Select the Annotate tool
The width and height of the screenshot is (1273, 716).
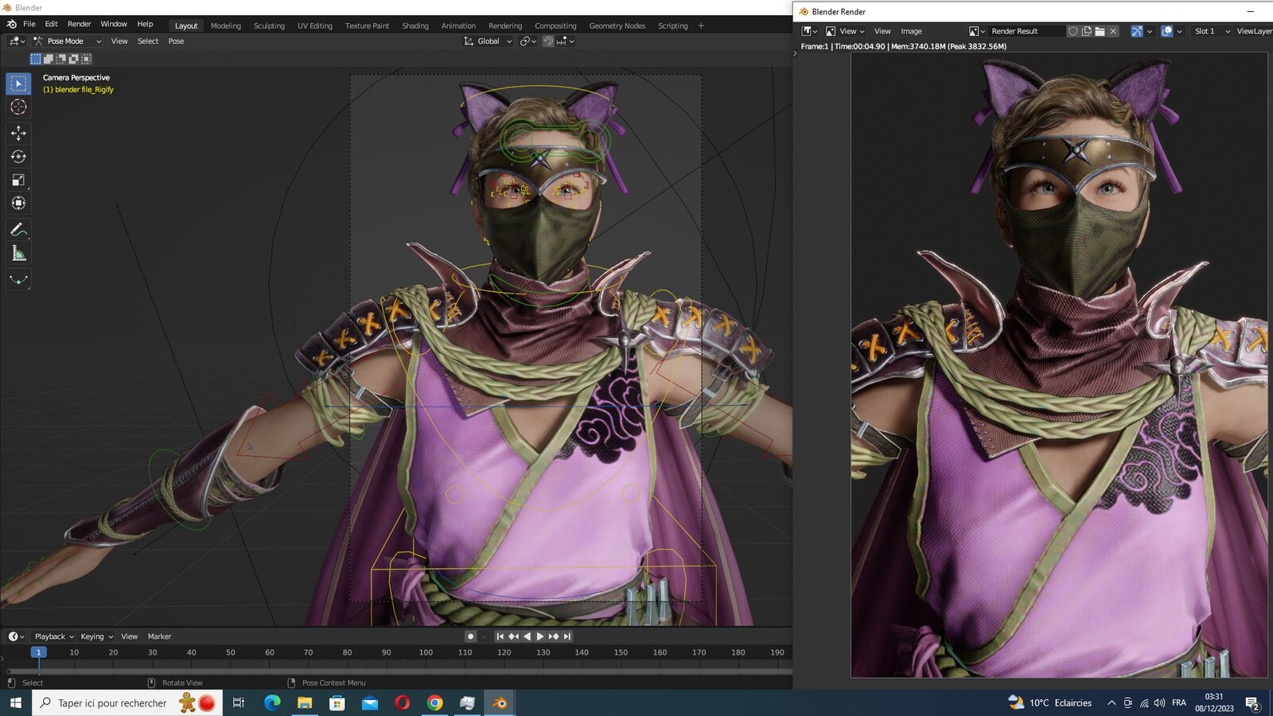click(18, 230)
